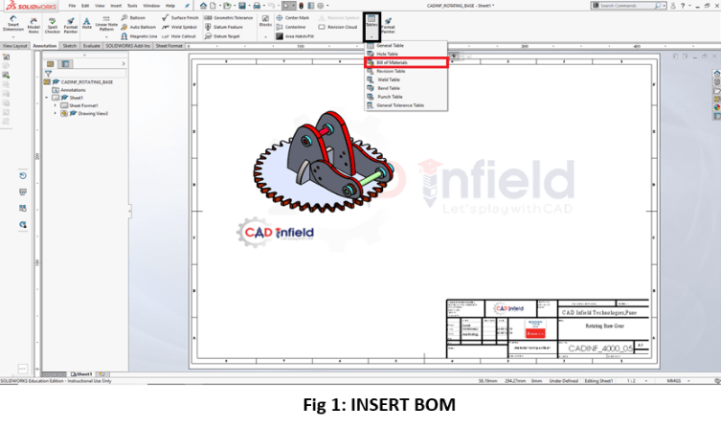Open the File menu
The image size is (721, 428).
(72, 6)
